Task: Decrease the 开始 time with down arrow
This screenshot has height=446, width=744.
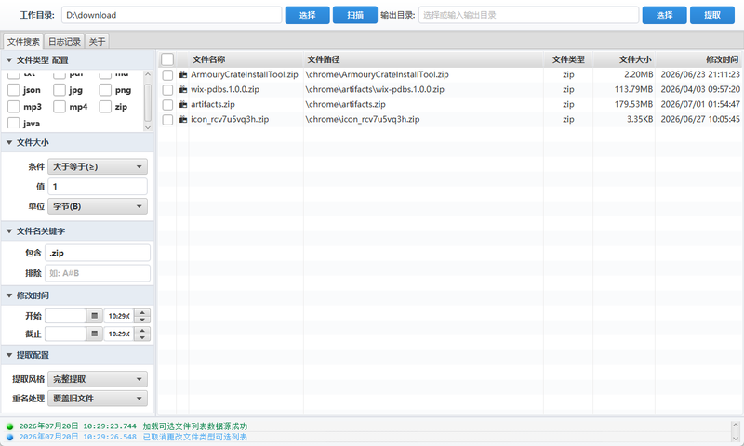Action: [x=142, y=320]
